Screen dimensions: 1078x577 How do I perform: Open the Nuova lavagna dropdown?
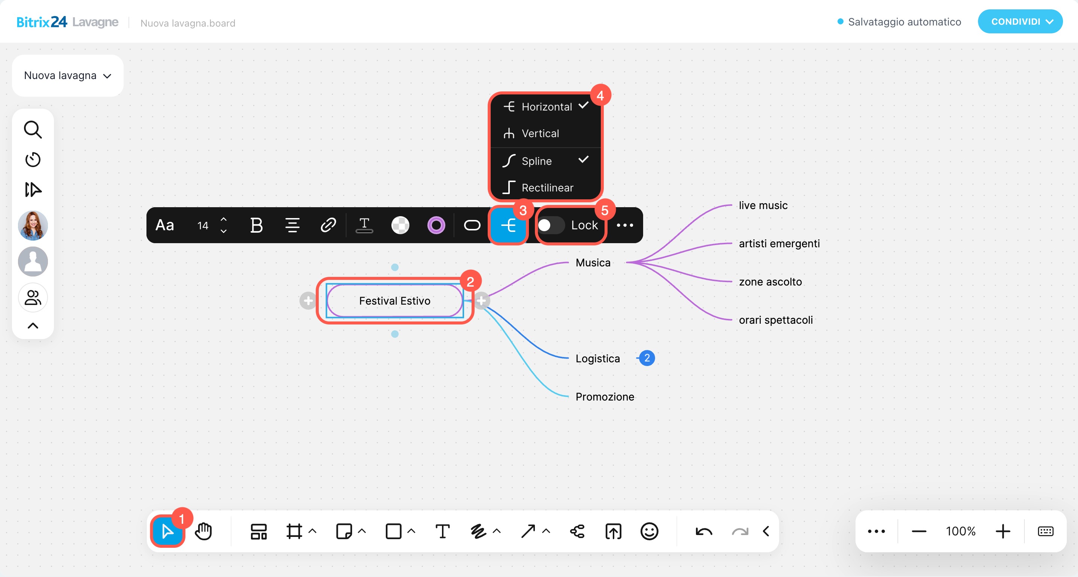click(68, 76)
